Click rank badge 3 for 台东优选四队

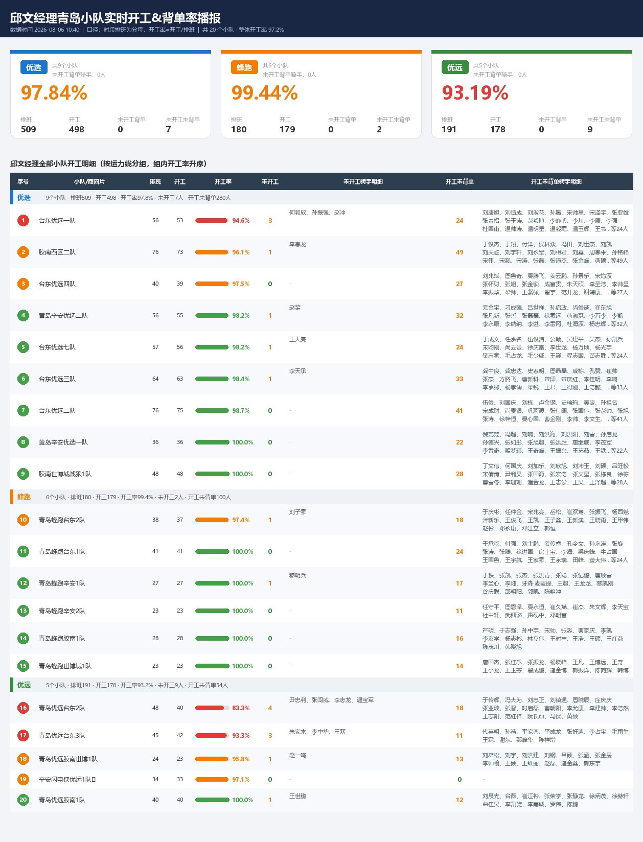point(23,284)
